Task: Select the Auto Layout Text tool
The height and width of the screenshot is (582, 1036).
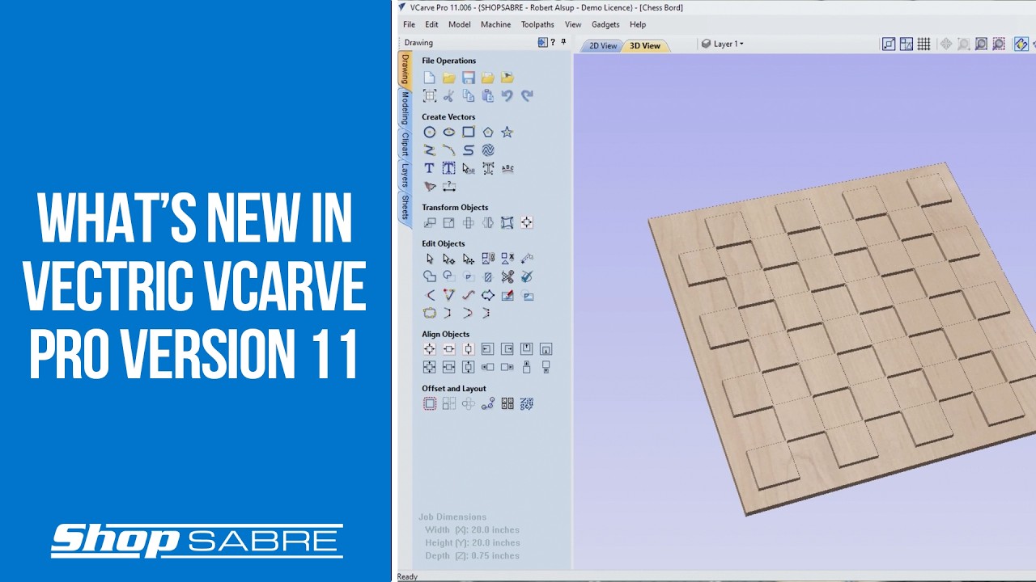Action: click(x=448, y=168)
